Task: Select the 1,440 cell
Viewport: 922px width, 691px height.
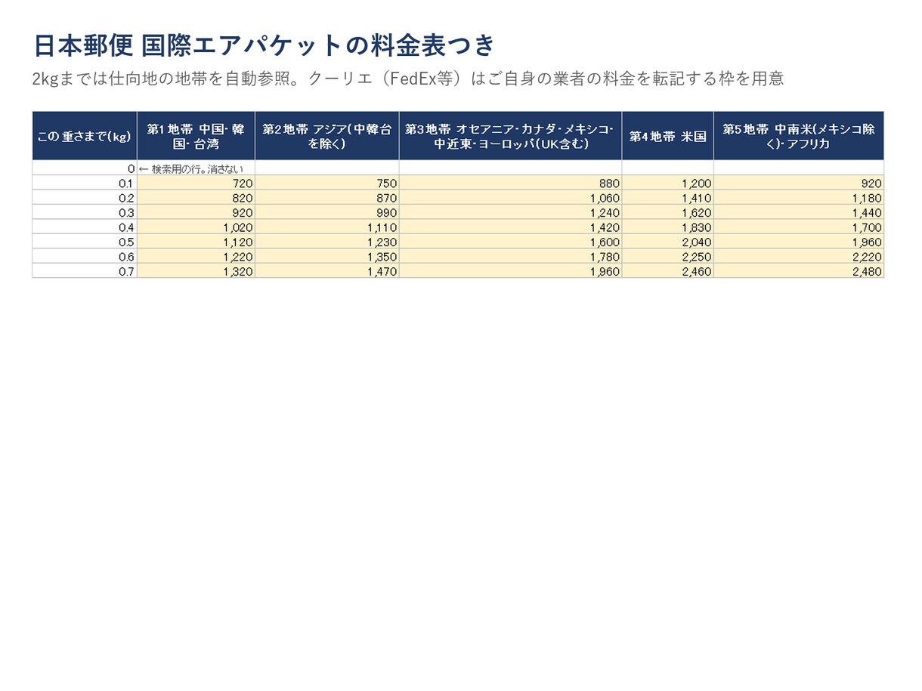Action: (x=799, y=213)
